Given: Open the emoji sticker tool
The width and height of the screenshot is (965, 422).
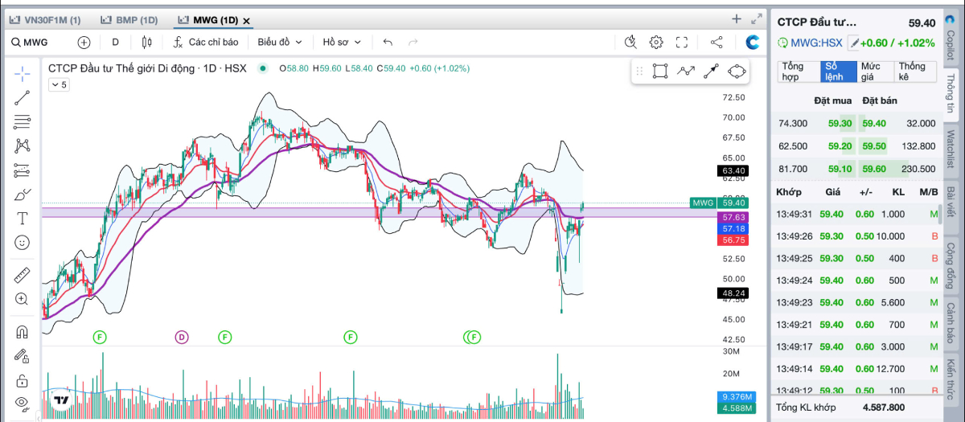Looking at the screenshot, I should tap(22, 242).
